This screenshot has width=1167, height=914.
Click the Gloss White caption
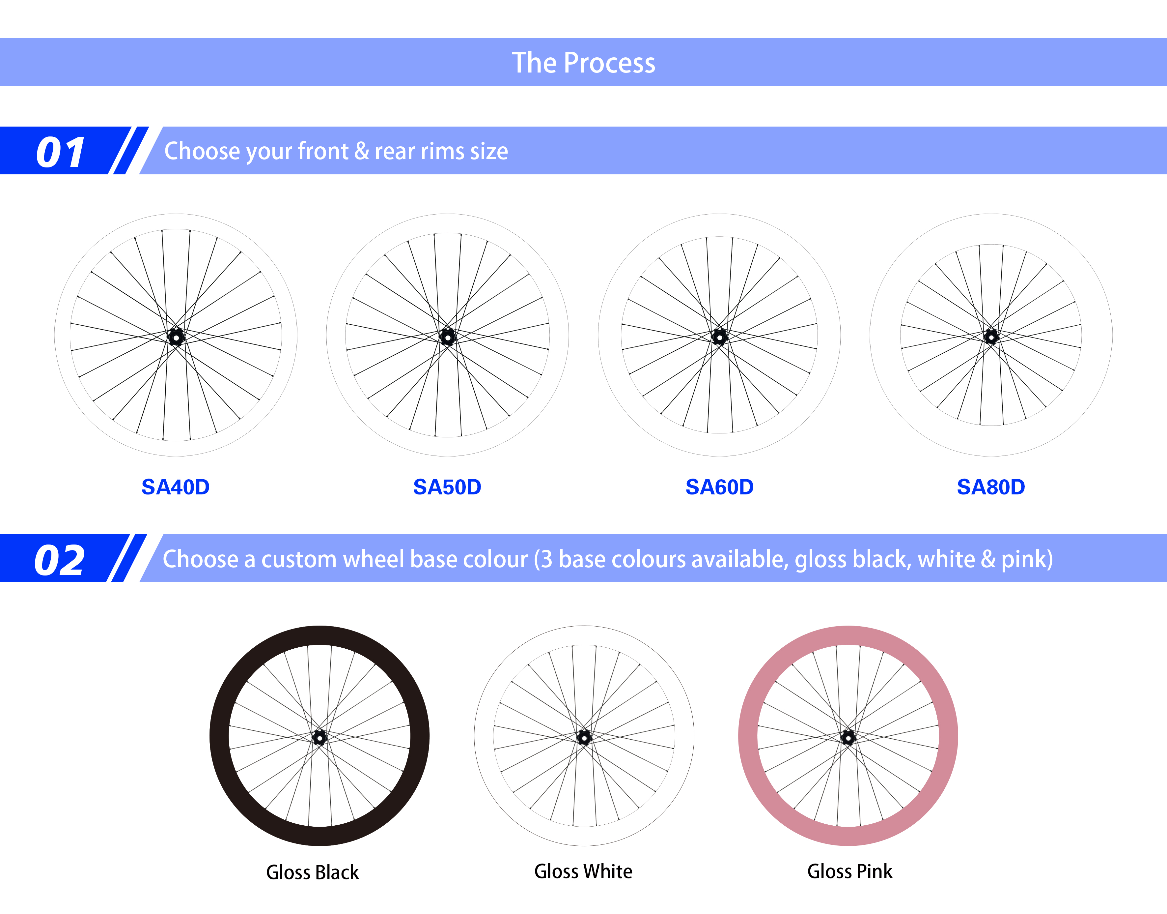click(x=584, y=871)
